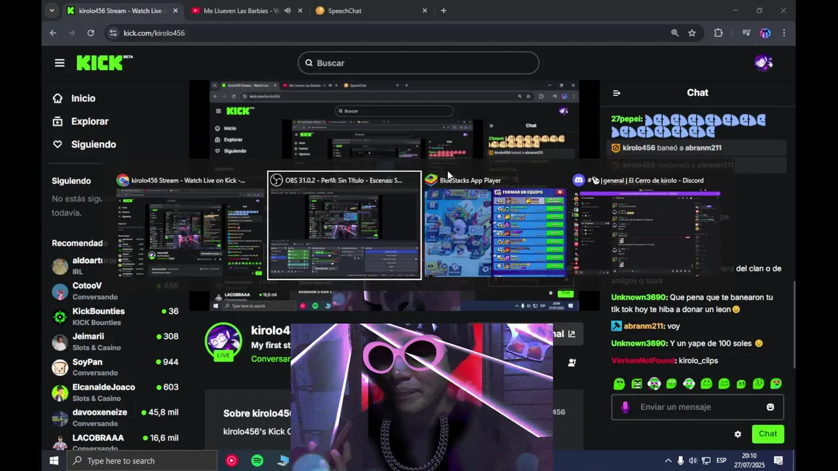Click the Enviar un mensaje field
Screen dimensions: 838x471
[x=697, y=407]
